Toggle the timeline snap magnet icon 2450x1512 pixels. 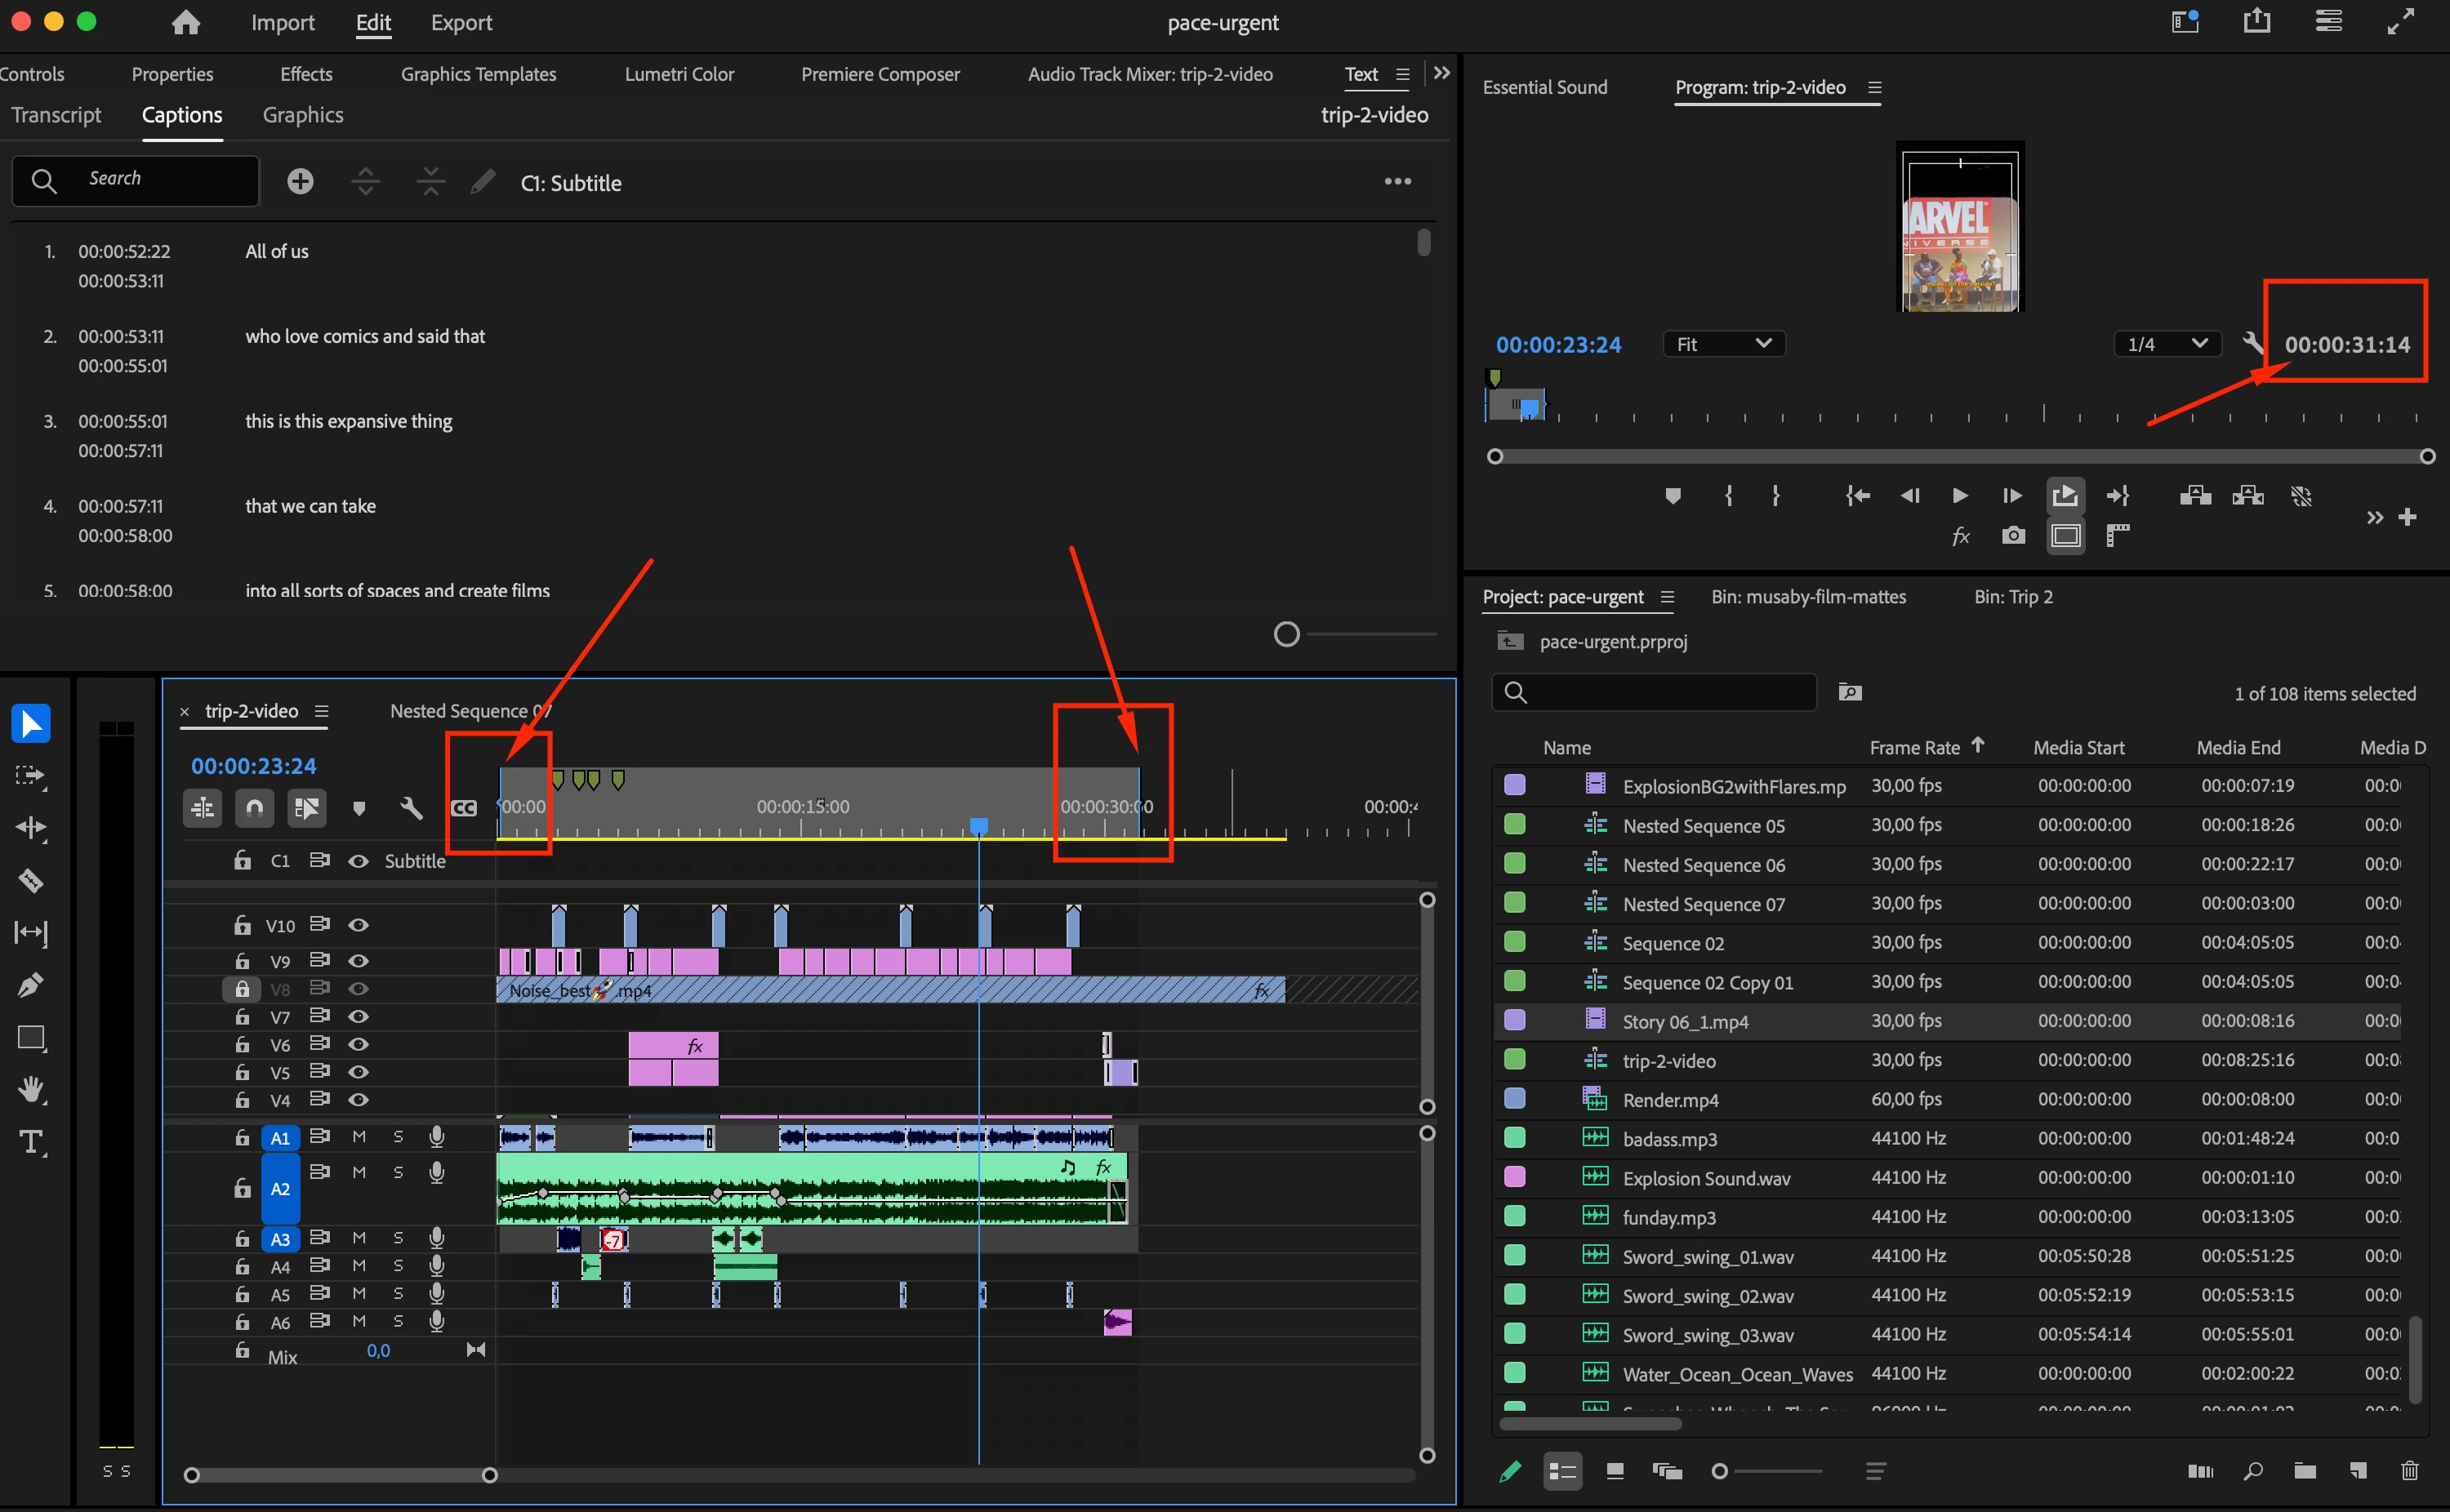coord(255,807)
